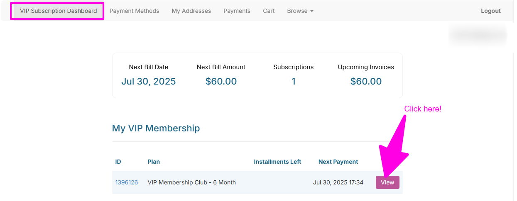Expand the Browse dropdown menu
Viewport: 517px width, 201px height.
coord(300,11)
